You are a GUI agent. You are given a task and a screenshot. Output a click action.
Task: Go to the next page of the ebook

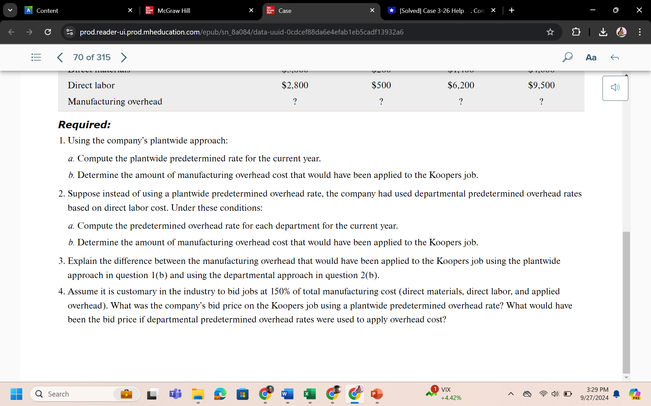[x=123, y=57]
